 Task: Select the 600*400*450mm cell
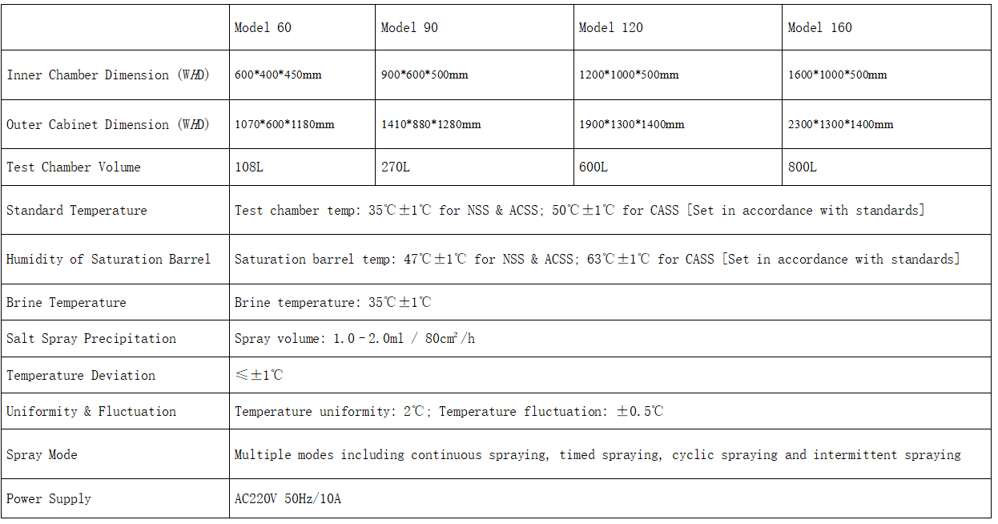click(x=302, y=75)
